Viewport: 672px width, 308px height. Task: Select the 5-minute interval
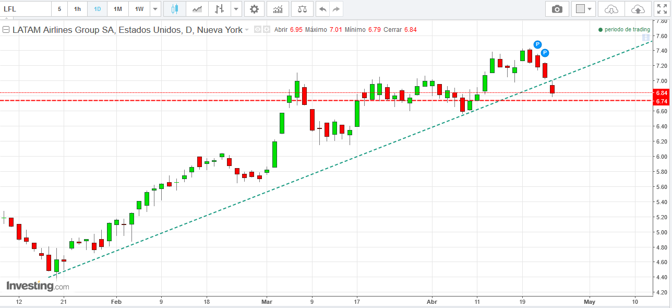point(59,9)
